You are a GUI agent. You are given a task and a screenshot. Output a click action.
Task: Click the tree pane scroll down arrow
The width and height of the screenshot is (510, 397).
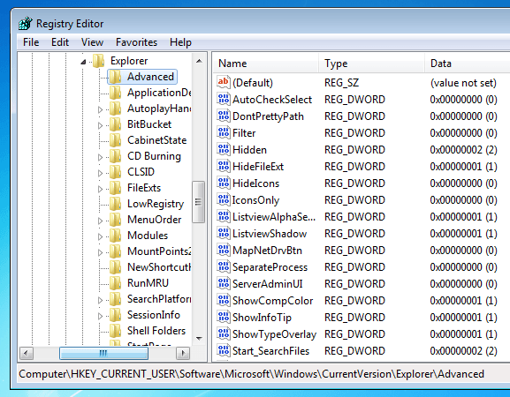coord(199,339)
